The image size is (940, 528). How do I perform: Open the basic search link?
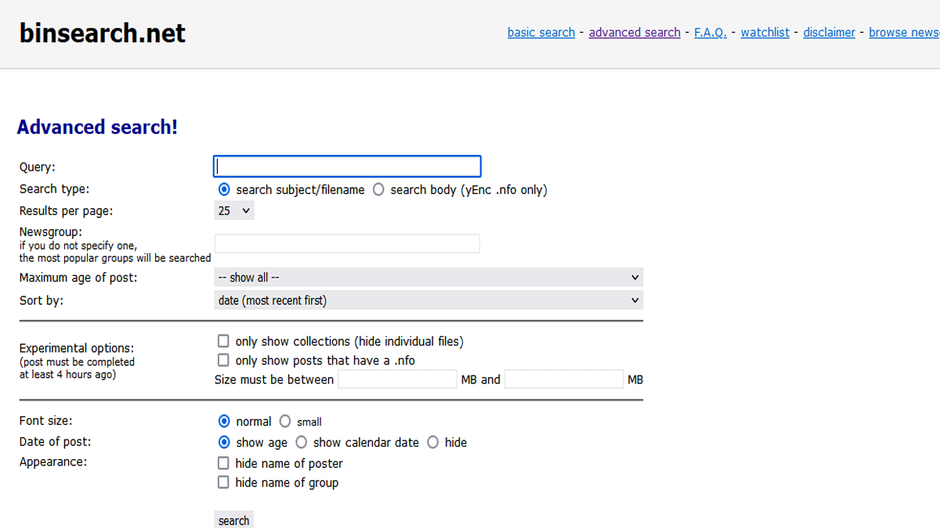pyautogui.click(x=541, y=32)
